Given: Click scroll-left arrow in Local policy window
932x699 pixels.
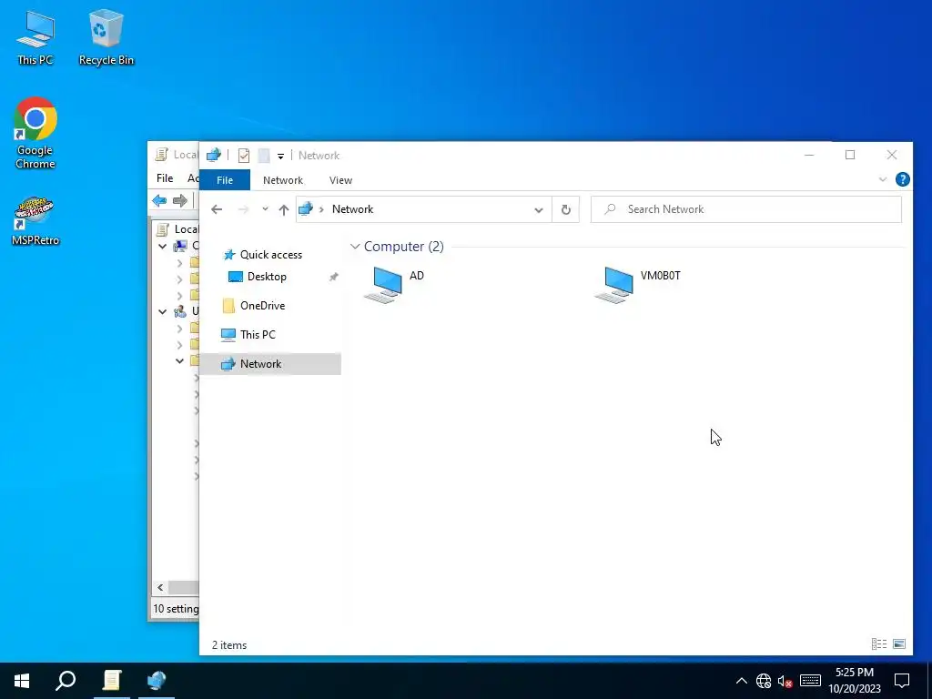Looking at the screenshot, I should (160, 587).
